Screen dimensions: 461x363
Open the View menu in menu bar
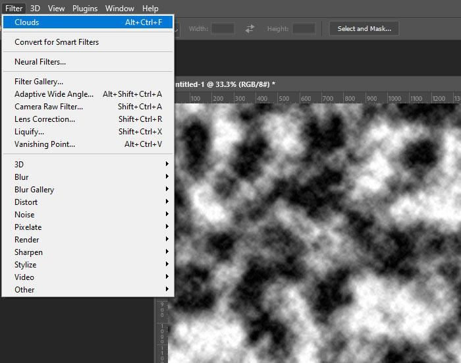(x=57, y=9)
